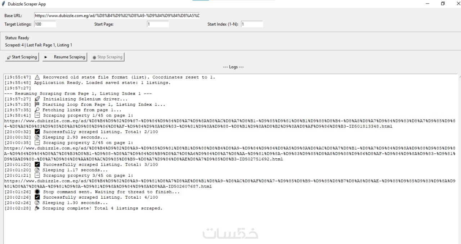Click the --- Logs --- heading

coord(233,67)
